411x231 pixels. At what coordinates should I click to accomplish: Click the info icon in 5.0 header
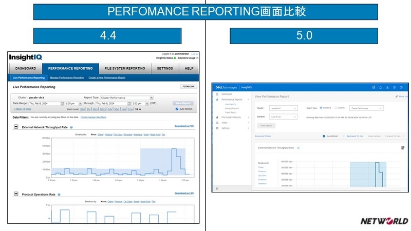click(x=394, y=87)
